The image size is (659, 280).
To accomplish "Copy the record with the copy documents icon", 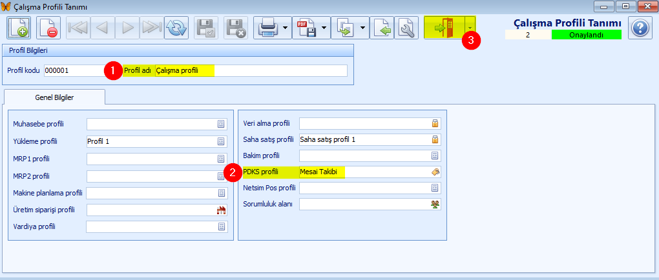I will (x=344, y=28).
